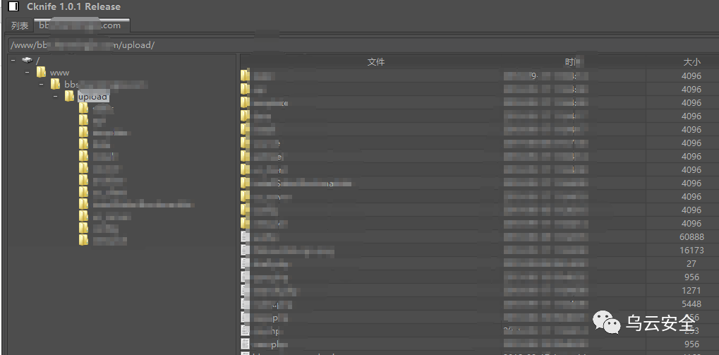This screenshot has height=355, width=719.
Task: Sort by the 文件 column header
Action: coord(375,62)
